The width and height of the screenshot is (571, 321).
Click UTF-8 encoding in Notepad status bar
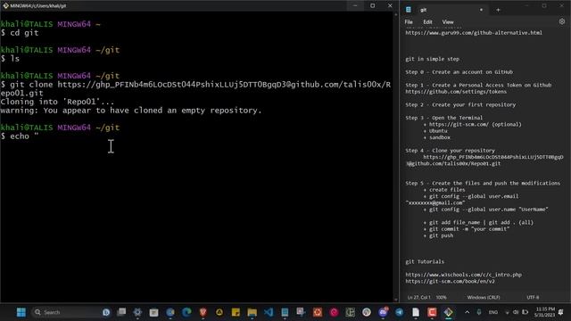(533, 297)
